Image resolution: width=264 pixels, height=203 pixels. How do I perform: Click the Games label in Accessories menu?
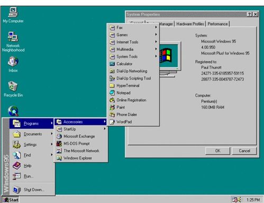click(x=122, y=35)
